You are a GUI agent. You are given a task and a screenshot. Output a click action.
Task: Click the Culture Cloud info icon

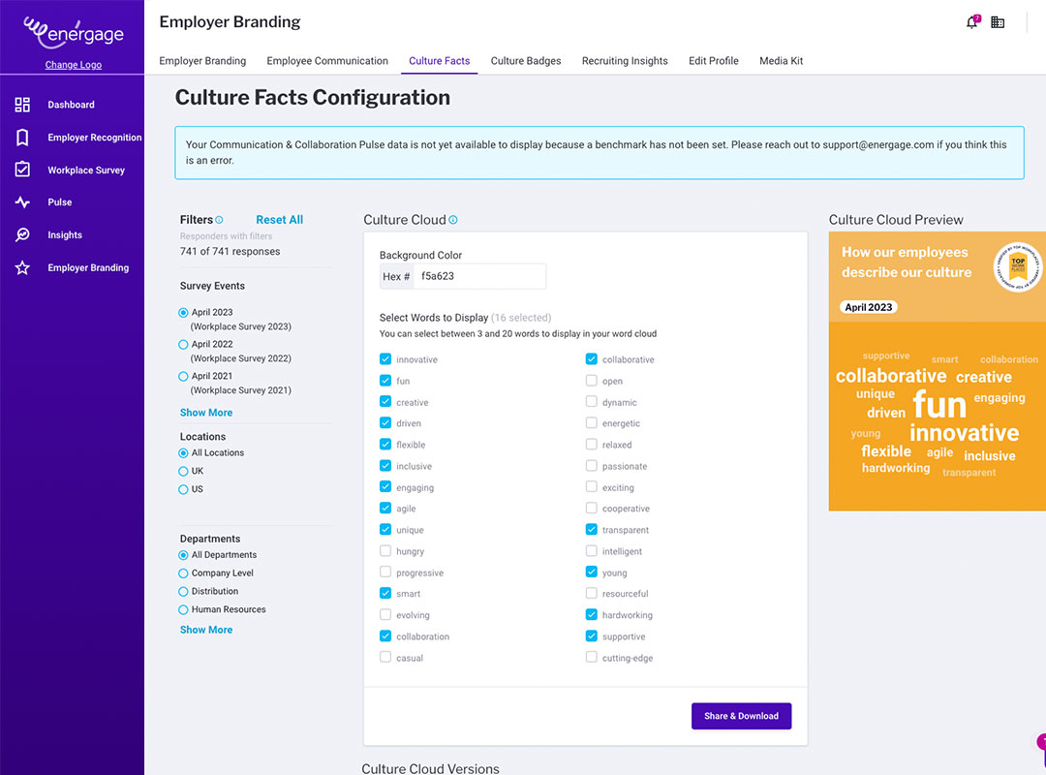tap(453, 220)
